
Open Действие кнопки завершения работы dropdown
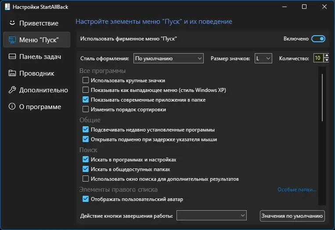(212, 215)
